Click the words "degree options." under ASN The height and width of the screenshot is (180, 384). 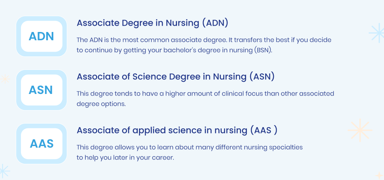(x=101, y=104)
